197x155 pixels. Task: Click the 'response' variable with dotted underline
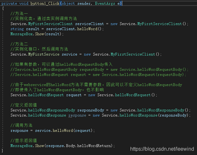(x=77, y=115)
